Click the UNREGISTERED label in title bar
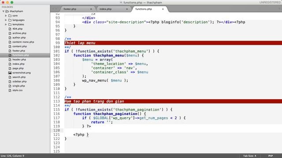 (x=270, y=2)
